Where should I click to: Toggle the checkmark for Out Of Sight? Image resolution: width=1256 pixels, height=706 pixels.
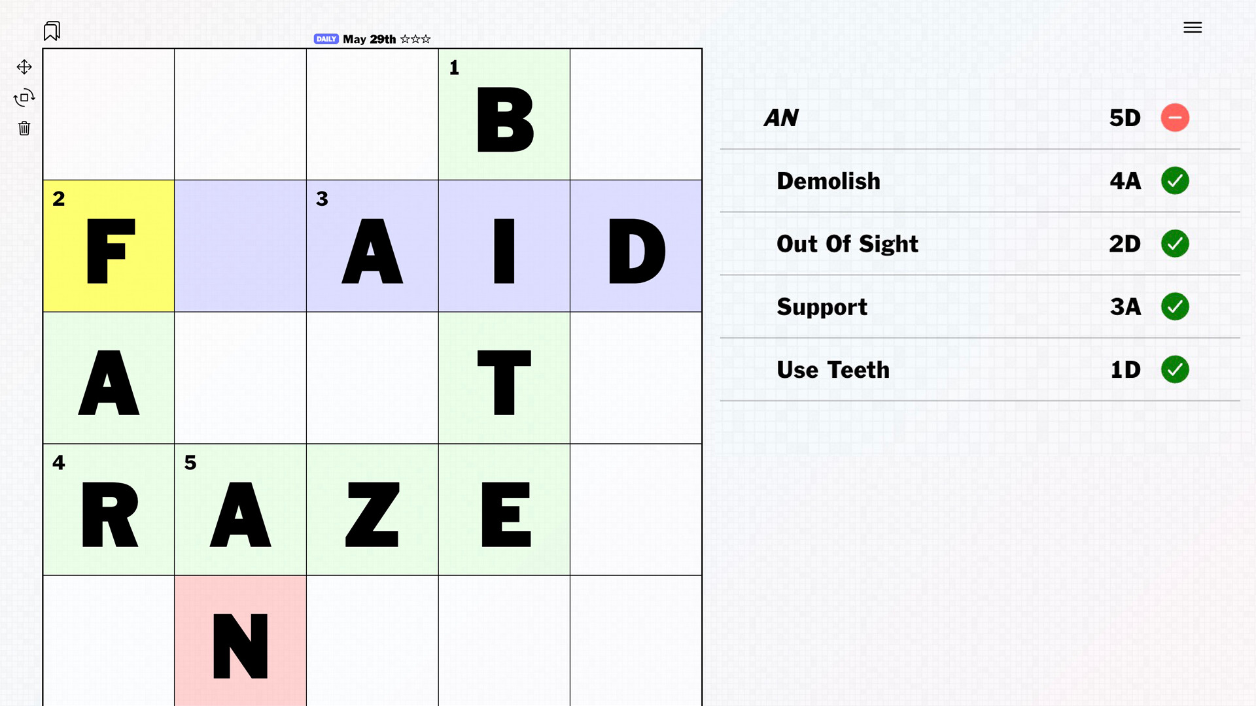(1174, 243)
